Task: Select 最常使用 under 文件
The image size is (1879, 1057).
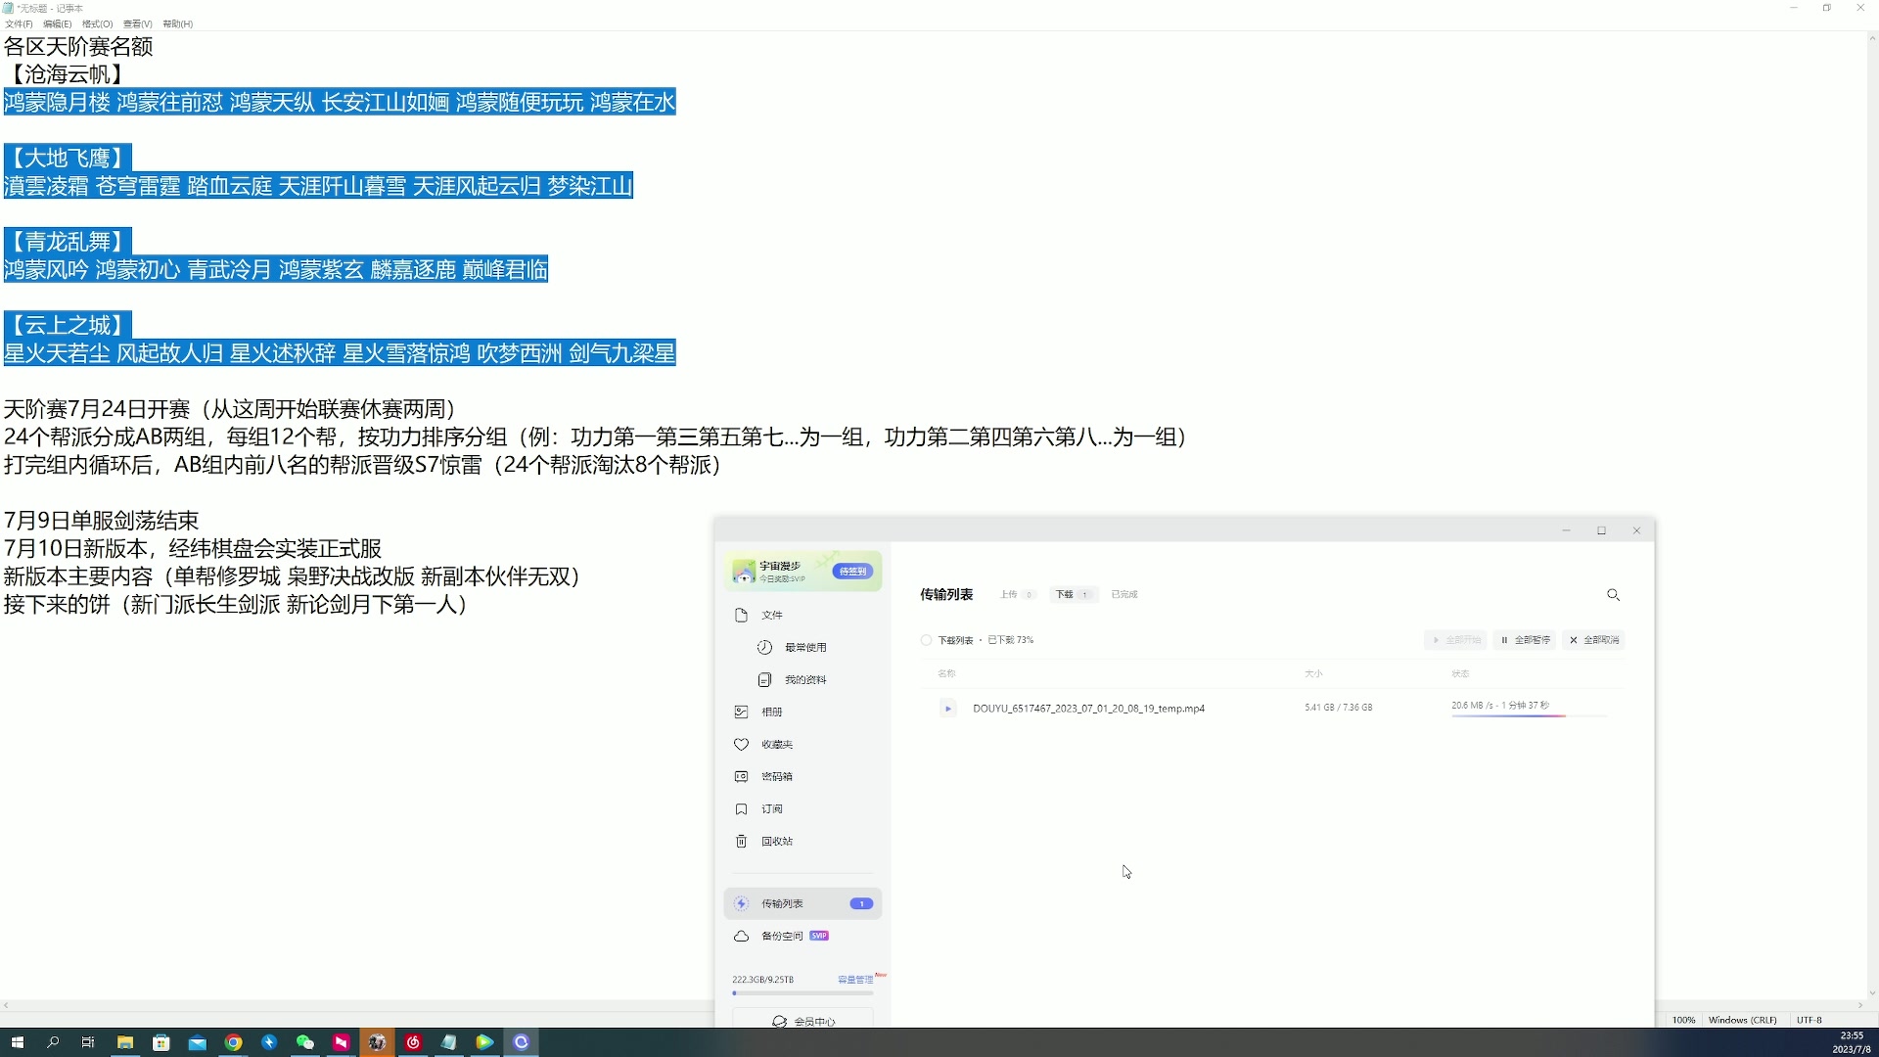Action: click(x=806, y=646)
